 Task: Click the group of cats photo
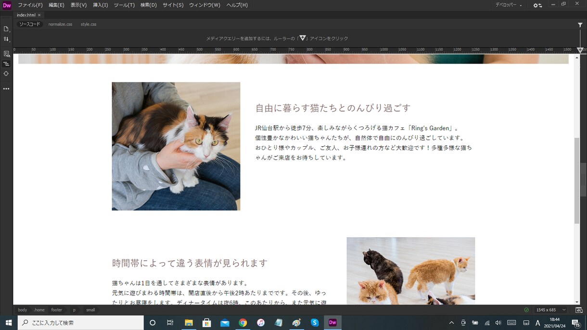point(411,271)
